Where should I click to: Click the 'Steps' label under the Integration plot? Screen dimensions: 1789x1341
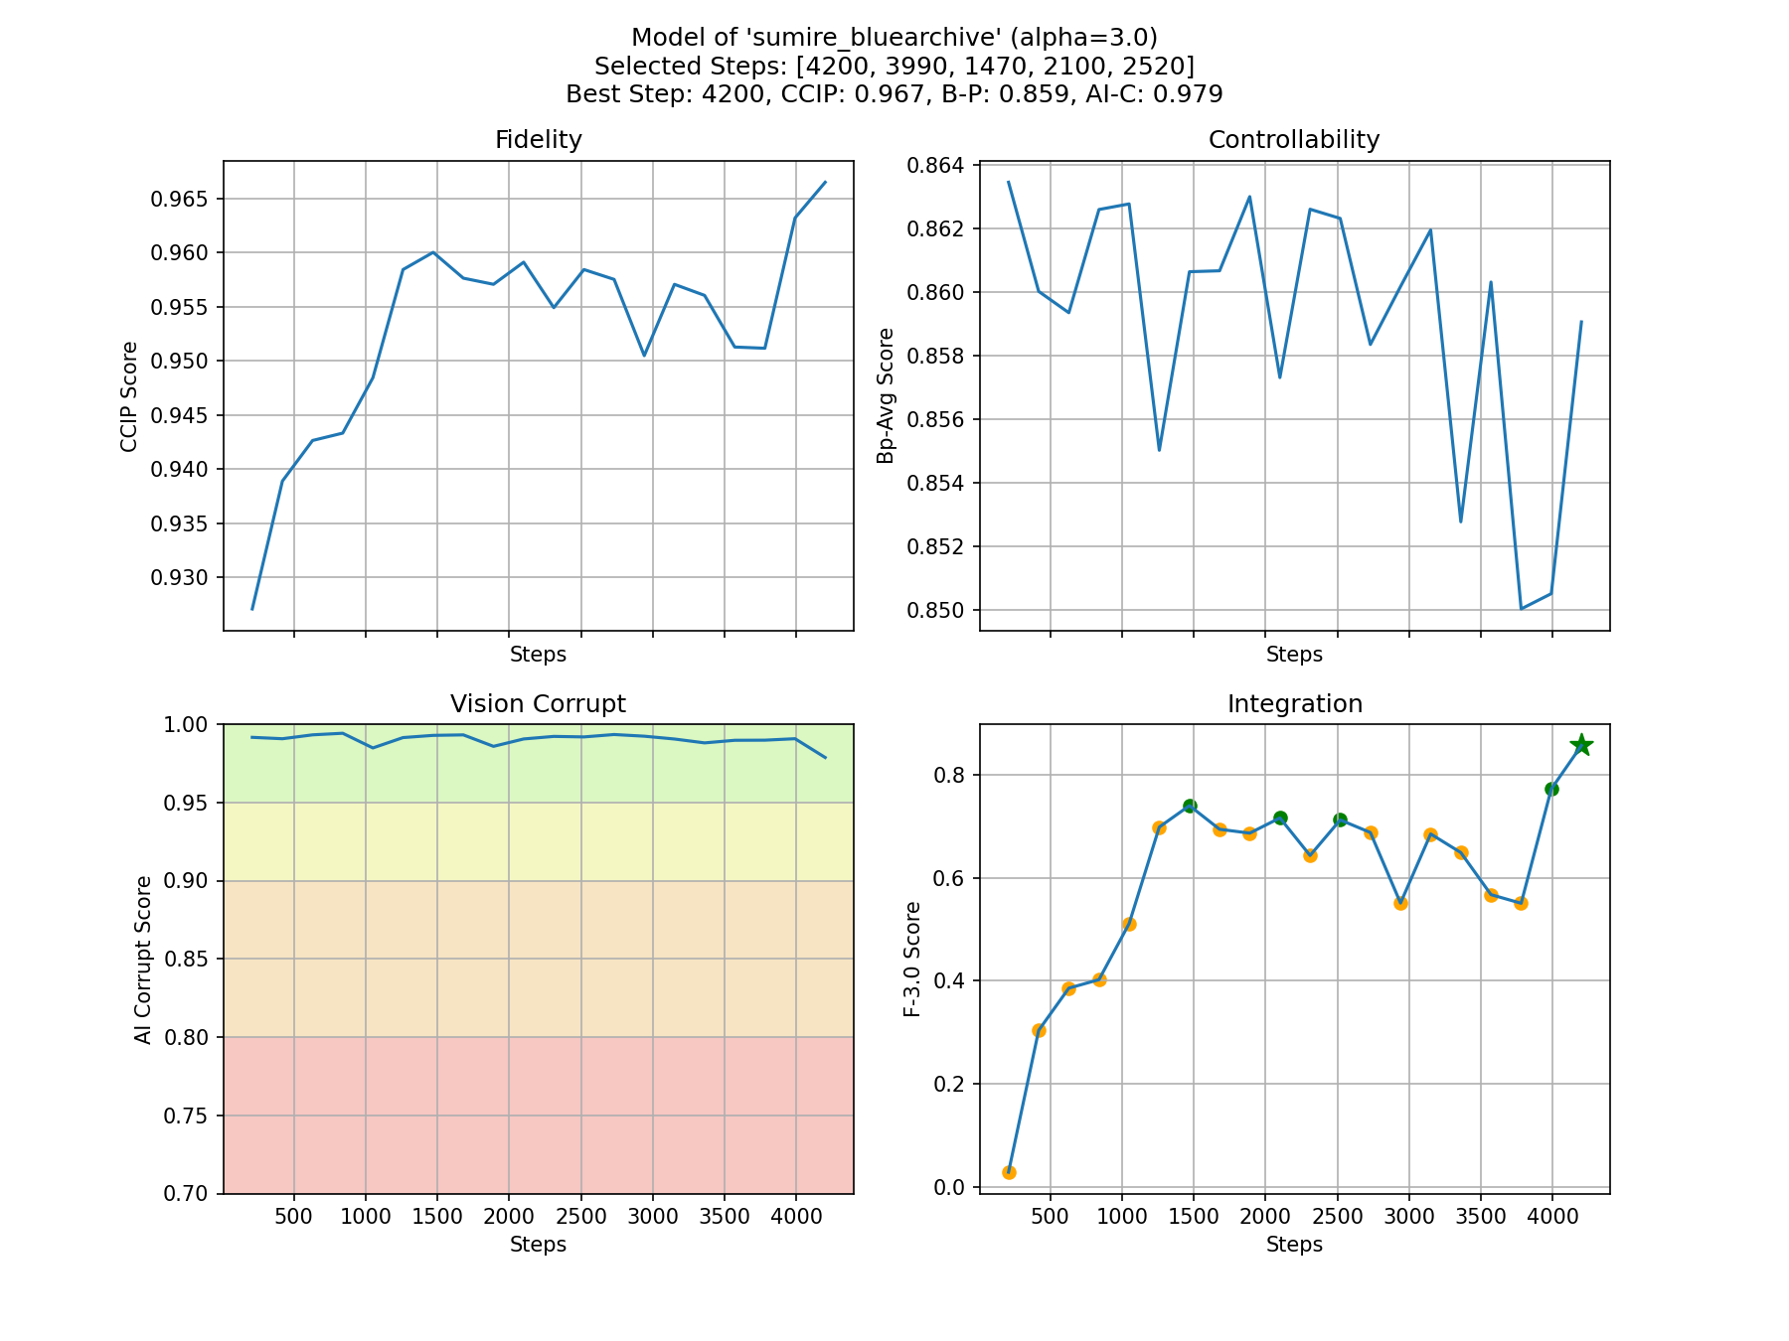tap(1294, 1245)
